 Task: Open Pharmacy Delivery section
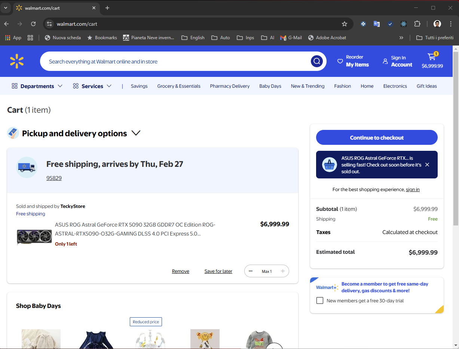point(230,86)
